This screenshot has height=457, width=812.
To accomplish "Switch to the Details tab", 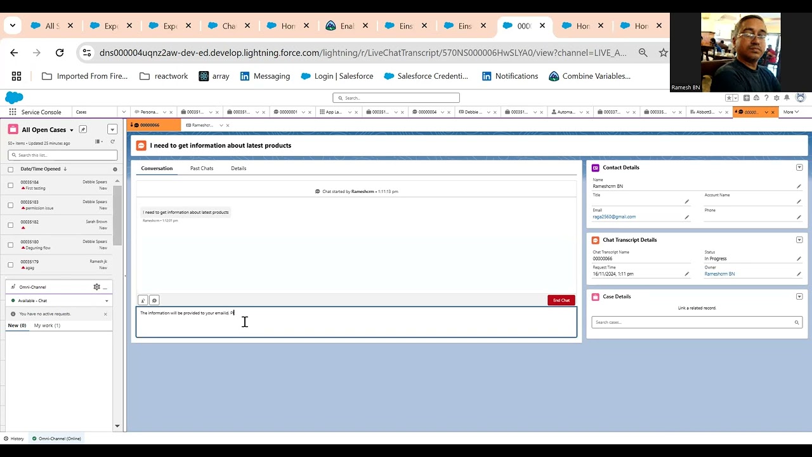I will click(239, 169).
